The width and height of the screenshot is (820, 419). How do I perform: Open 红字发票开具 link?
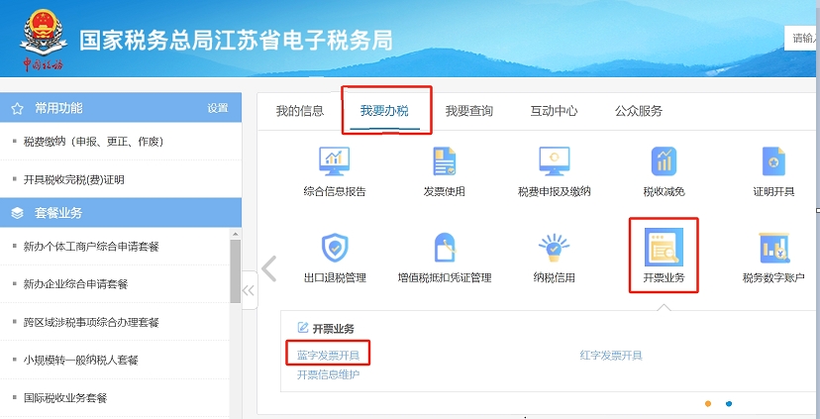tap(611, 356)
